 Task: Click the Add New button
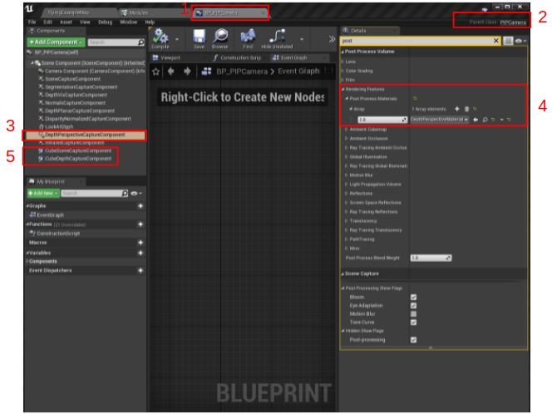click(x=43, y=193)
